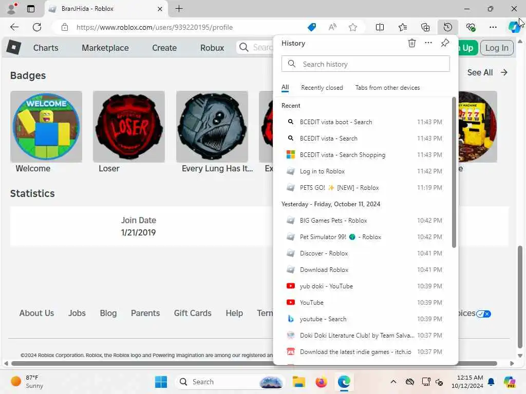Activate Read aloud icon

[x=332, y=27]
